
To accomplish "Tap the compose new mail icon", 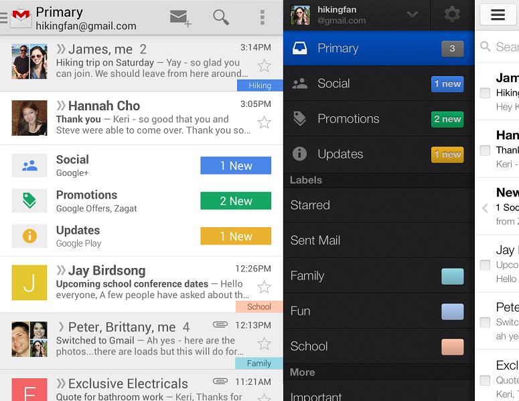I will point(180,18).
